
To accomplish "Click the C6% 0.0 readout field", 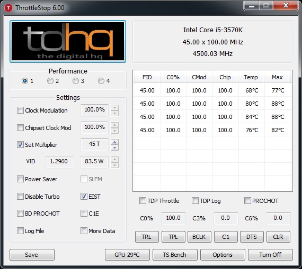I will pos(278,218).
